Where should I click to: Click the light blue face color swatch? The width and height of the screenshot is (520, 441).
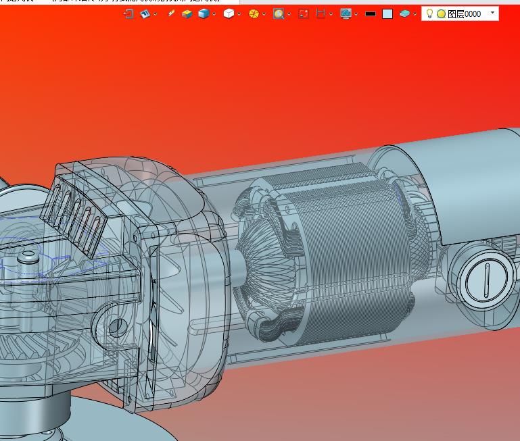click(x=387, y=14)
